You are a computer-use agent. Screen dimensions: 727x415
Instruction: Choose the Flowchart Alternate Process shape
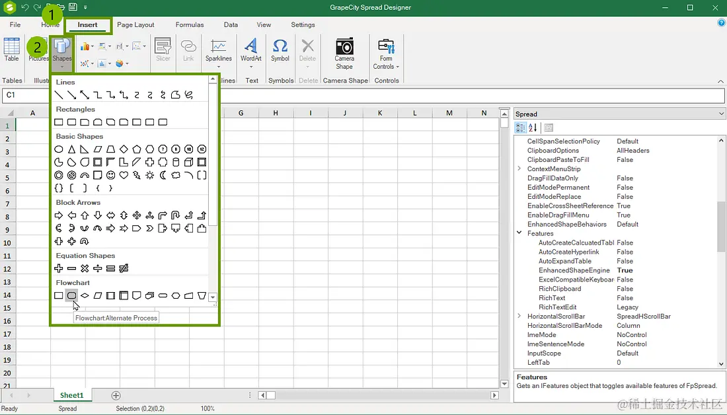[x=71, y=295]
